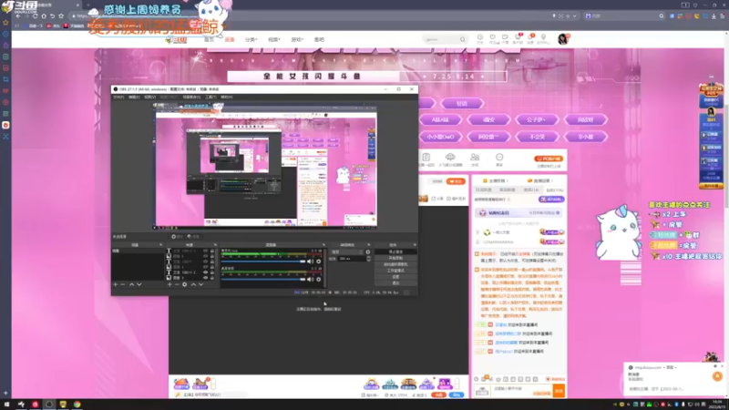Open 直播 tab on Douyu
This screenshot has width=729, height=410.
[230, 39]
